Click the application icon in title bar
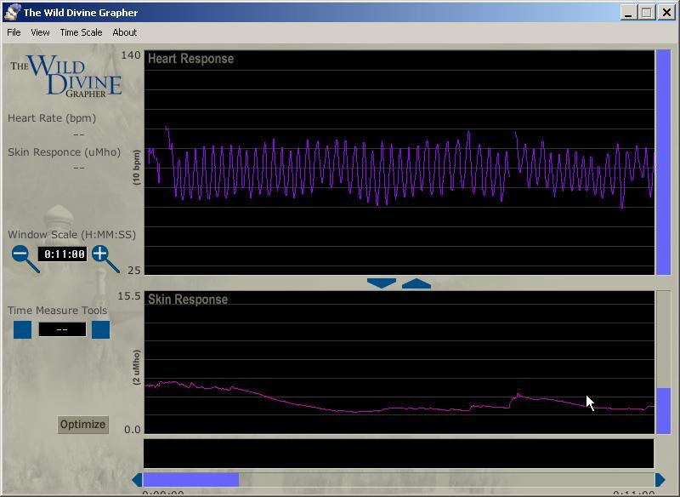Viewport: 680px width, 497px height. (12, 12)
